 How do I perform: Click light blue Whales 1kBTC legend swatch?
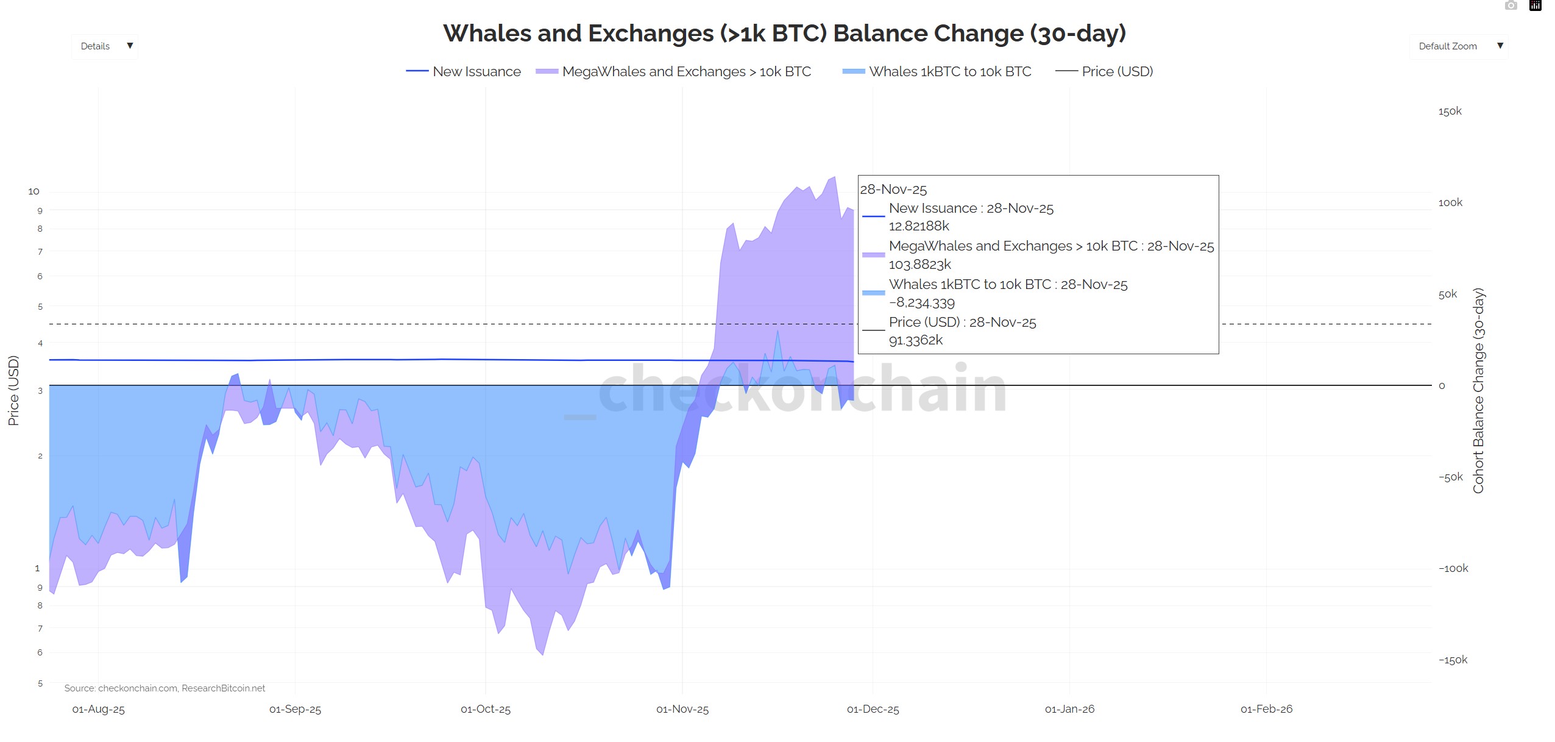pyautogui.click(x=853, y=72)
